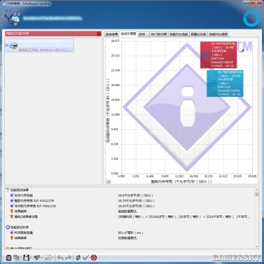Viewport: 264px width, 264px height.
Task: Click the chart view icon in toolbar
Action: click(x=48, y=258)
